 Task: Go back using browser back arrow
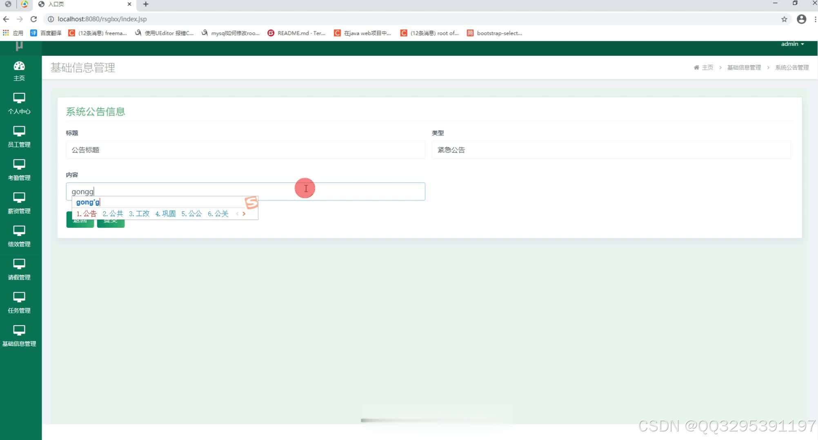click(x=6, y=19)
